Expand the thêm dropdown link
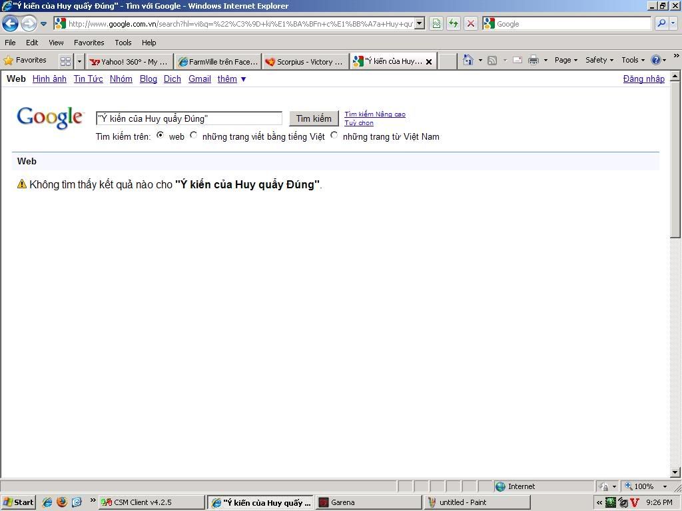 coord(232,79)
